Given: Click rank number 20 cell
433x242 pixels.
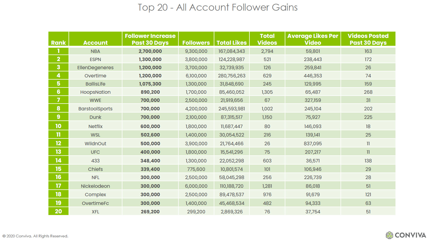Looking at the screenshot, I should (x=58, y=211).
